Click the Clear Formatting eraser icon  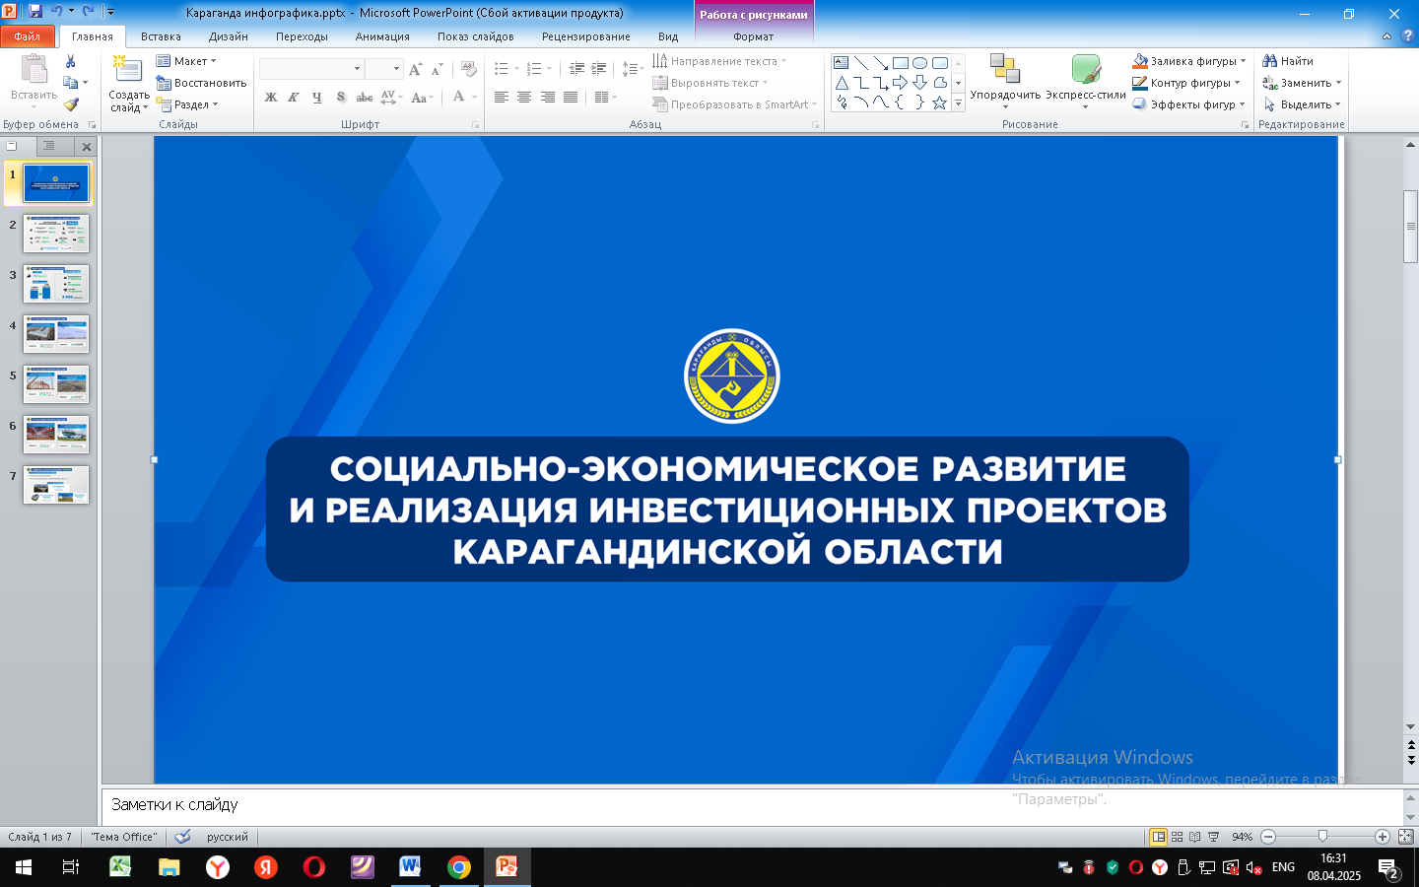click(469, 69)
